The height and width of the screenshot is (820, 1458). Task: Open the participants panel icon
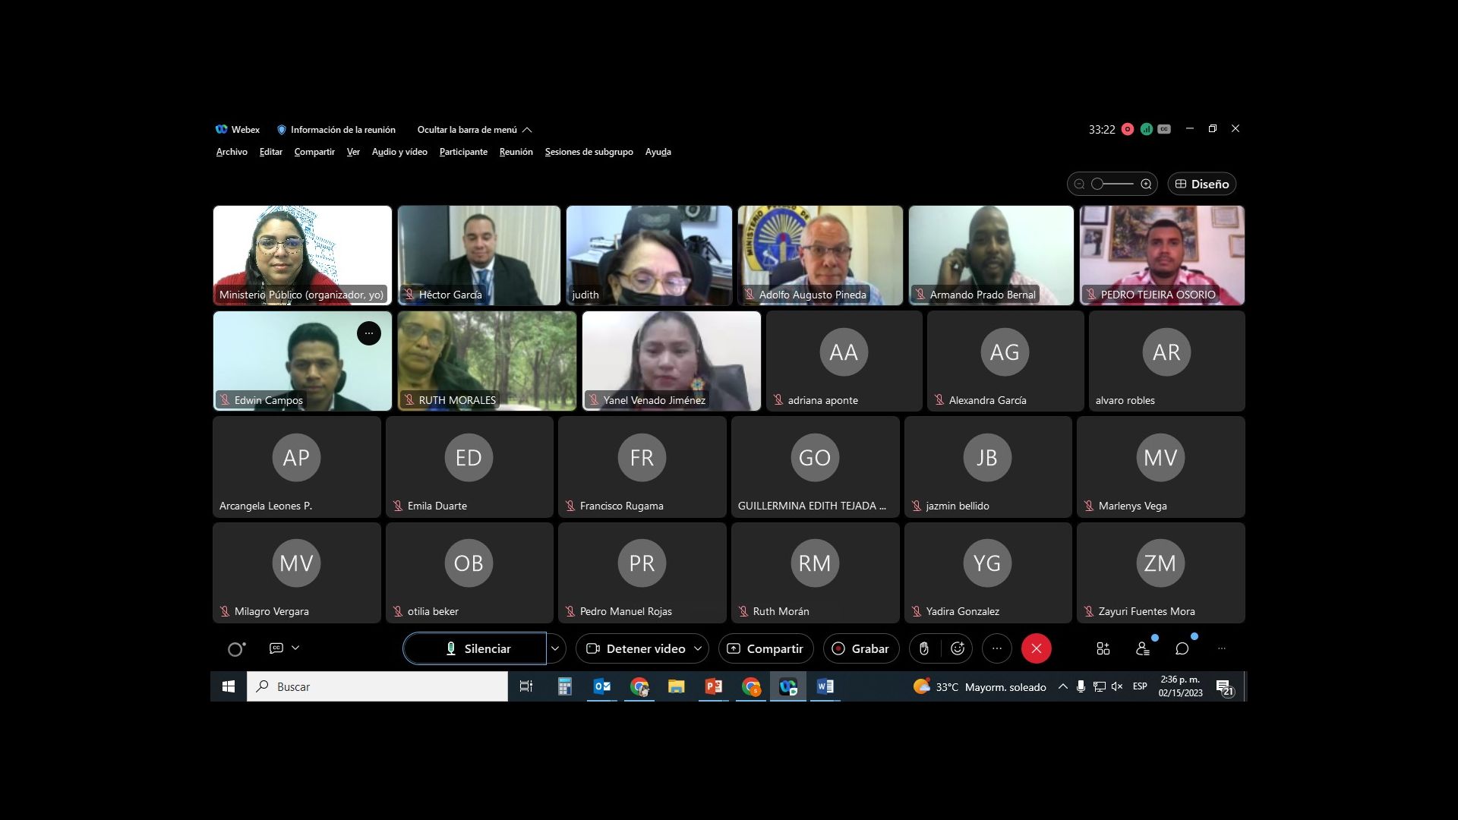1142,648
